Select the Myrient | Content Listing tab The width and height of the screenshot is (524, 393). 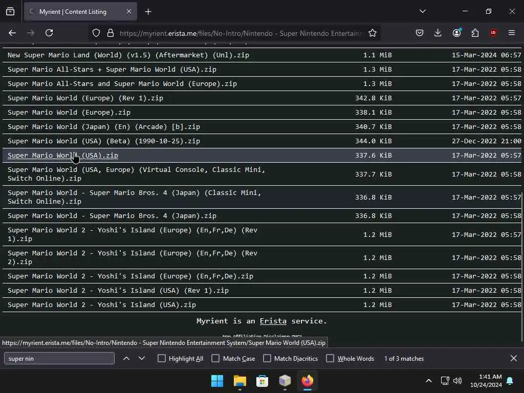80,12
